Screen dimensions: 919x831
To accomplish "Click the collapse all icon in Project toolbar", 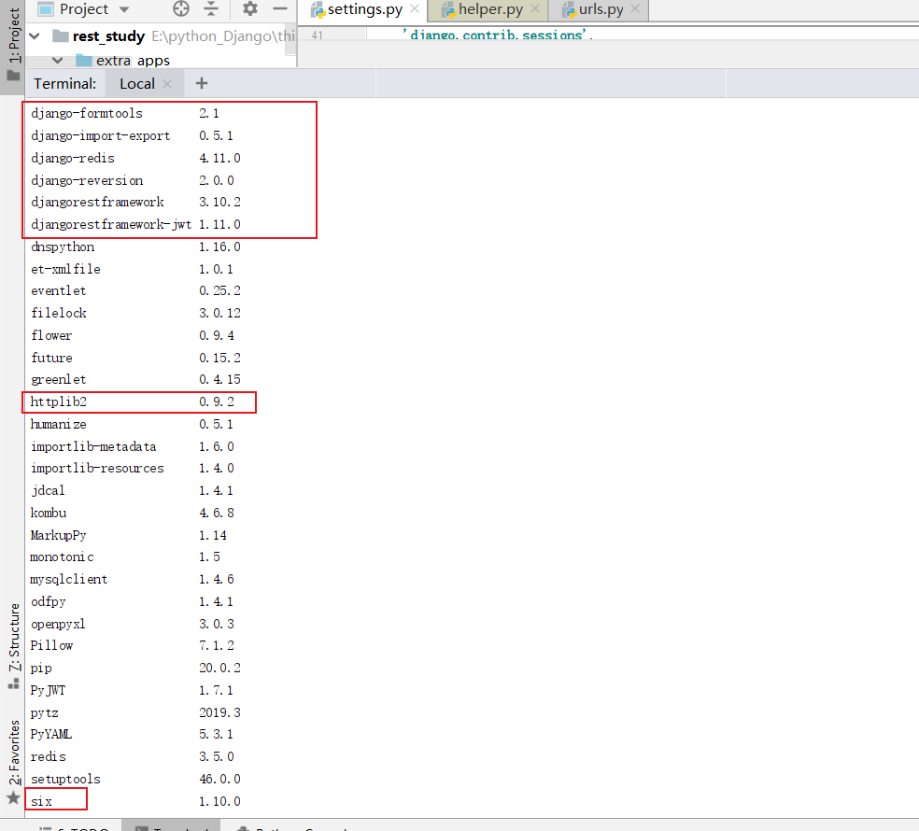I will click(211, 8).
